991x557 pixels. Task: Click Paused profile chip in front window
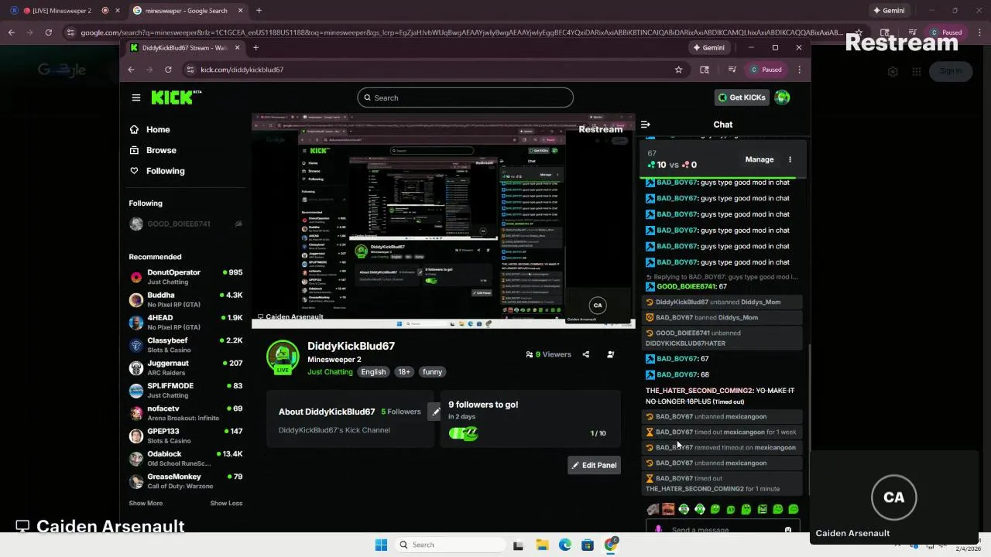click(765, 70)
